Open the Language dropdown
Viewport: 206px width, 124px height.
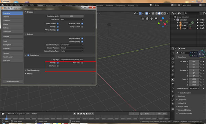tap(72, 60)
